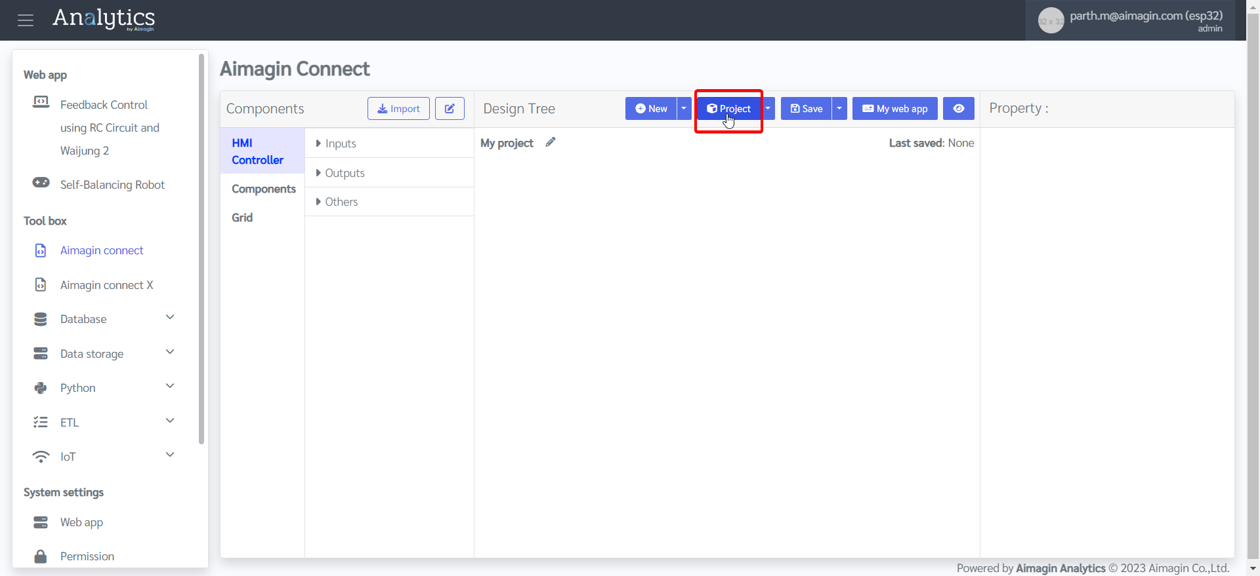Click the Feedback Control web app icon
Image resolution: width=1260 pixels, height=576 pixels.
tap(41, 103)
